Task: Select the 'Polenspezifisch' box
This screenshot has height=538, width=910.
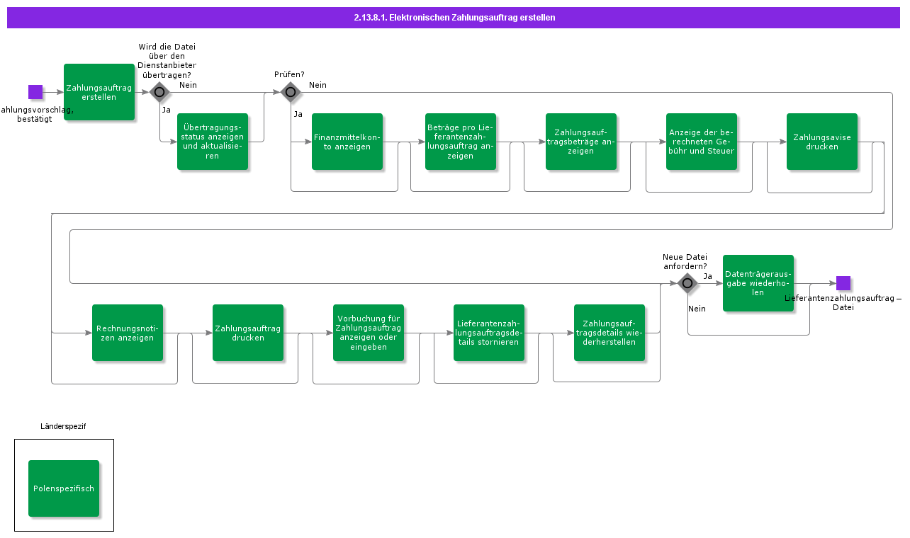Action: pyautogui.click(x=64, y=488)
